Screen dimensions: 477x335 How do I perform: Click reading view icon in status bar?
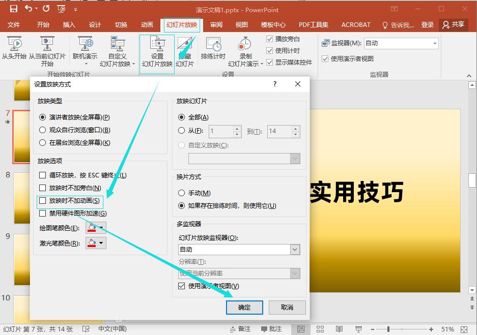pos(340,329)
